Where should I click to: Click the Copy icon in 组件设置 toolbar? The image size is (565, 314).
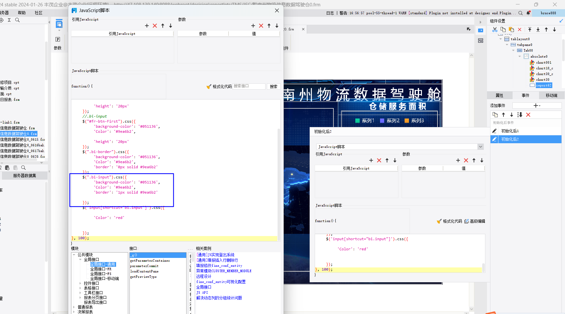point(503,29)
